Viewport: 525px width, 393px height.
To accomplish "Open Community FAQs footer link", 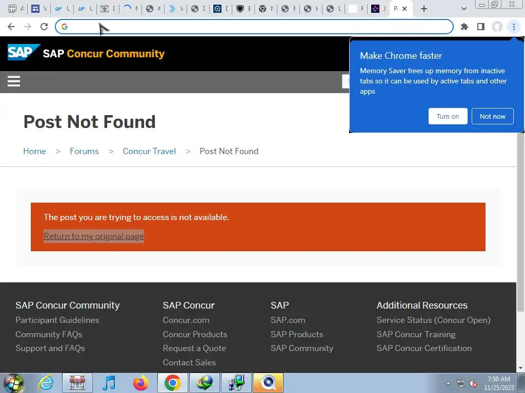I will pyautogui.click(x=49, y=334).
